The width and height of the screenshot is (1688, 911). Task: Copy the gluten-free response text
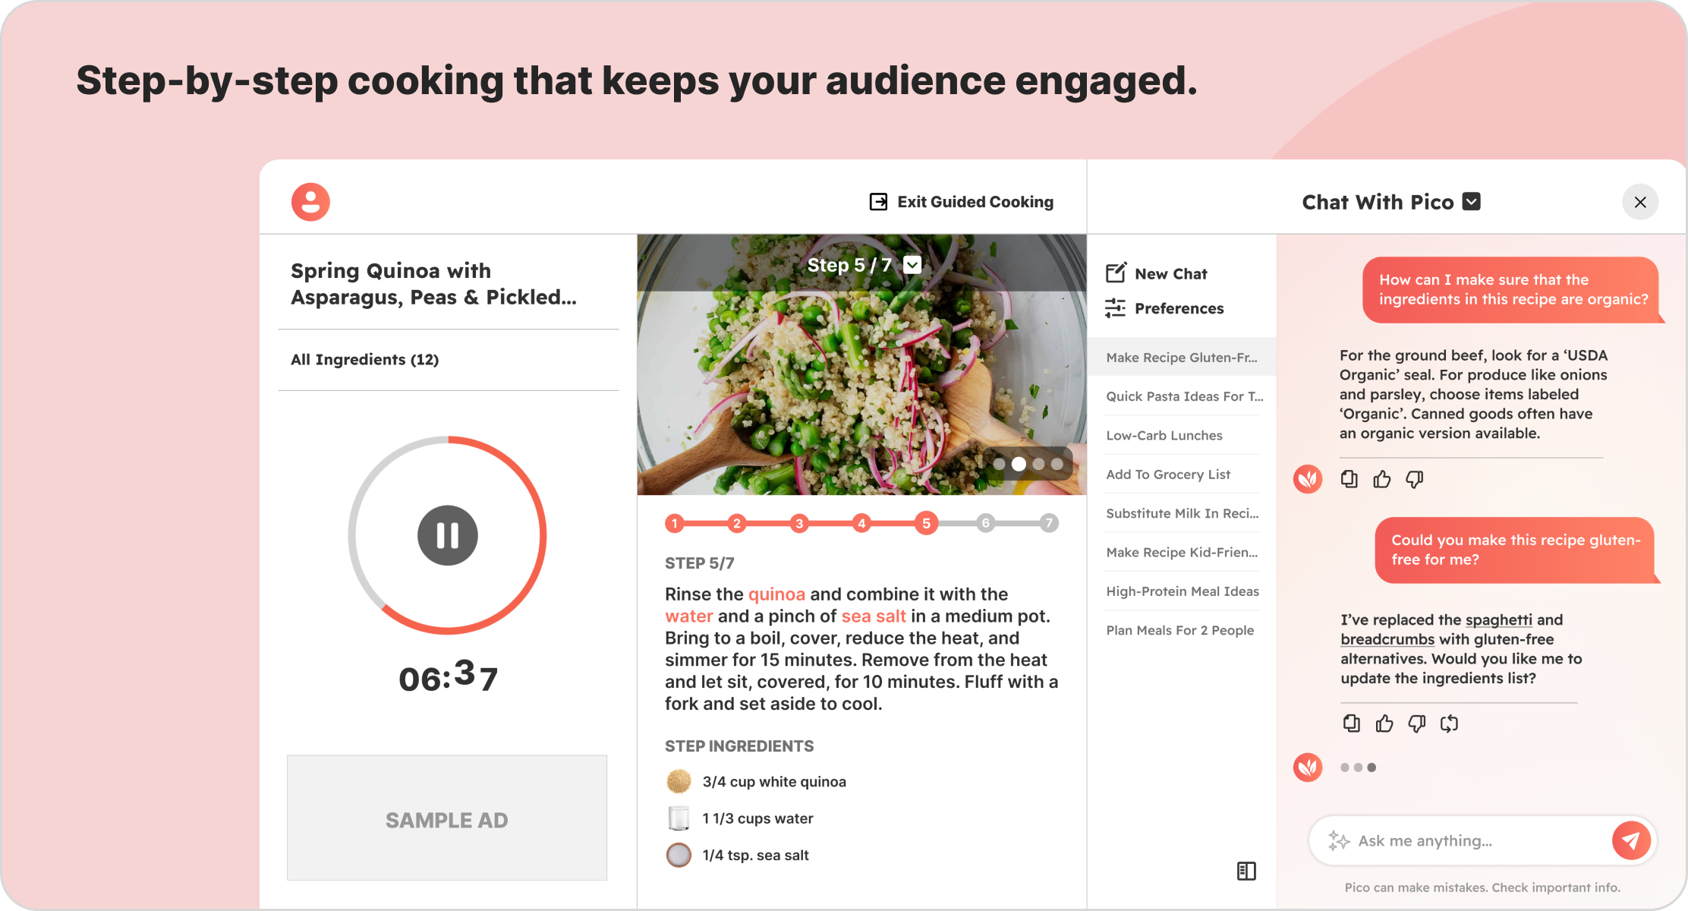click(x=1351, y=723)
